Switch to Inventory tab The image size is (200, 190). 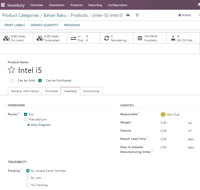71,91
